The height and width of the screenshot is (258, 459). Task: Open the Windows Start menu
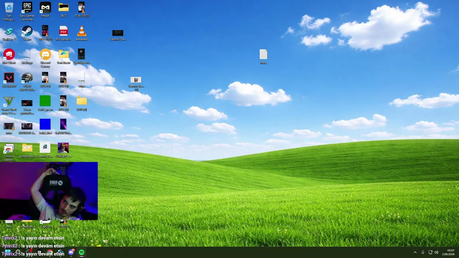pyautogui.click(x=8, y=253)
